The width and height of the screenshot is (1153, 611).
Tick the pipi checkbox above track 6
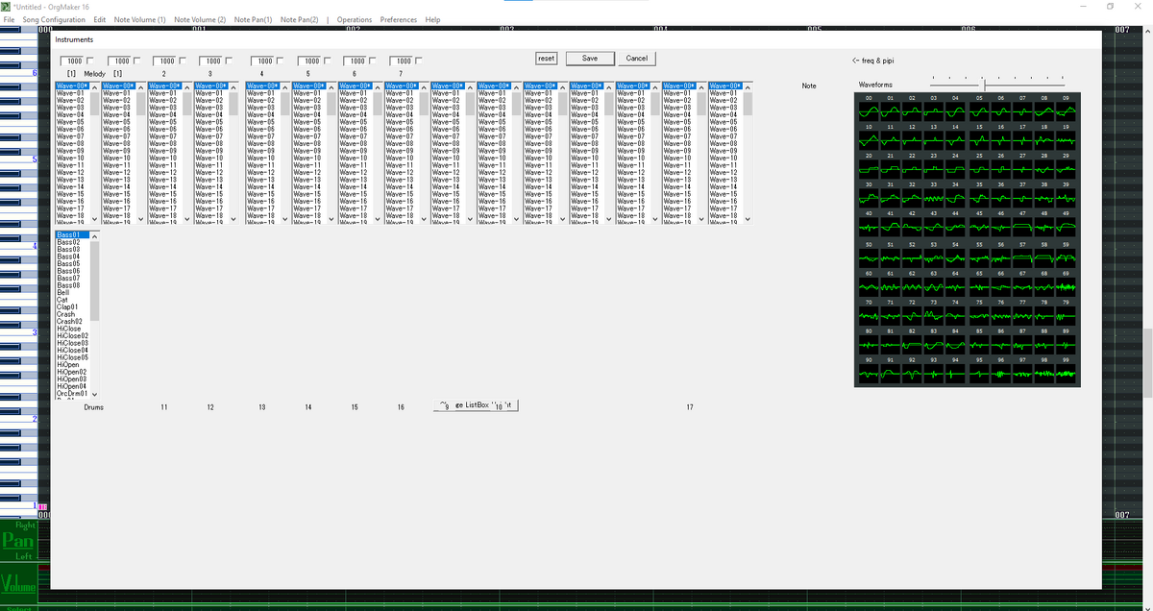[373, 60]
